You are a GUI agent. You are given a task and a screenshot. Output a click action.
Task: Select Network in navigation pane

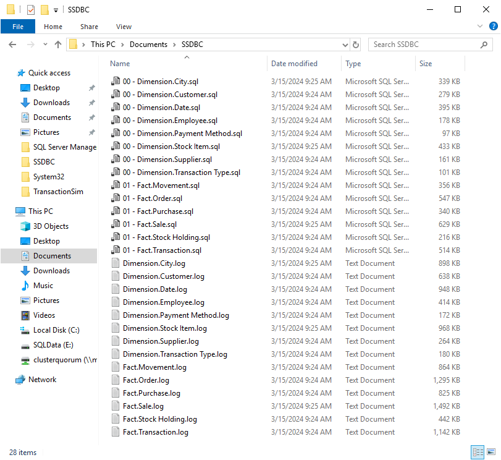[x=42, y=380]
